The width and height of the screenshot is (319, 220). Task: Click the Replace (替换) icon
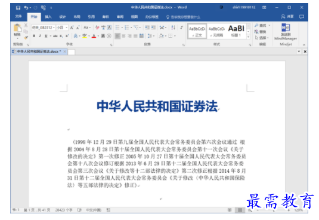click(x=260, y=32)
